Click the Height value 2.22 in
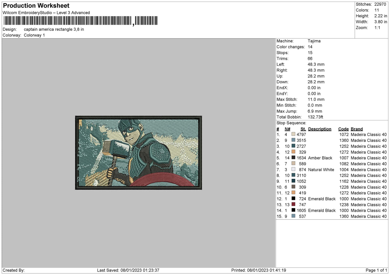 (x=381, y=16)
